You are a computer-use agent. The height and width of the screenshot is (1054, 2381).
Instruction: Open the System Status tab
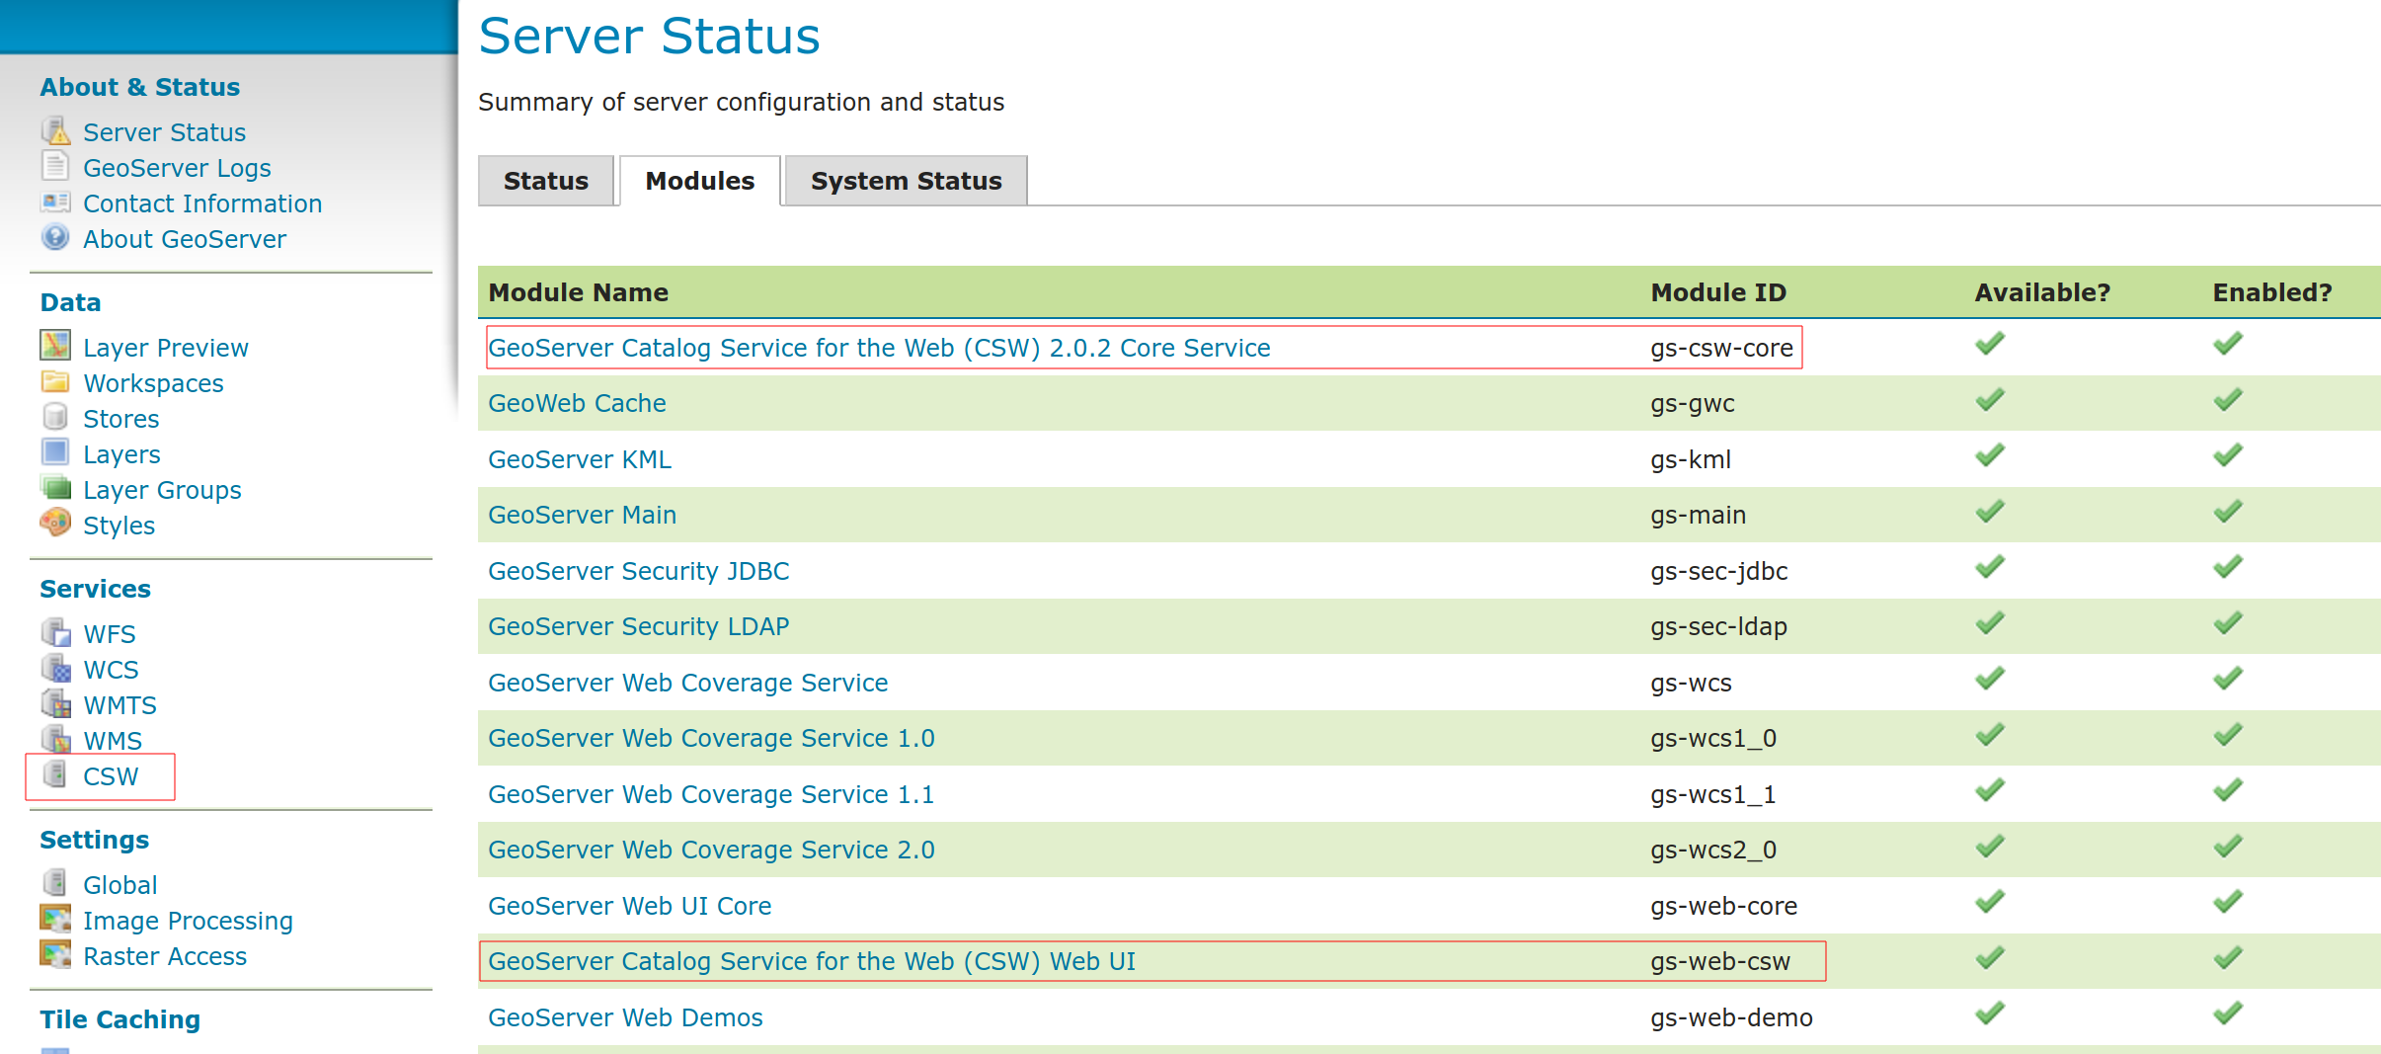click(x=906, y=181)
